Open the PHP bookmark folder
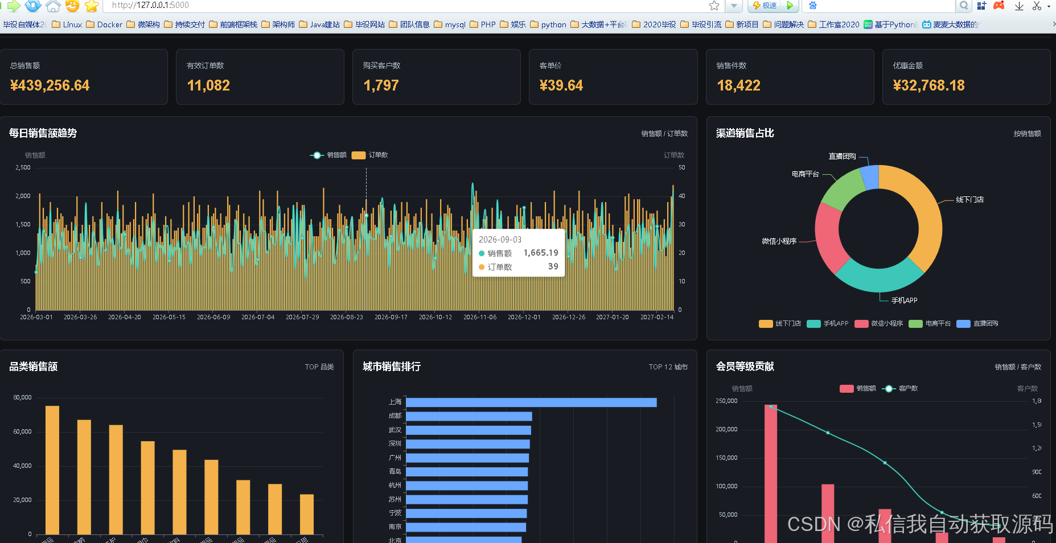Viewport: 1056px width, 543px height. (483, 24)
